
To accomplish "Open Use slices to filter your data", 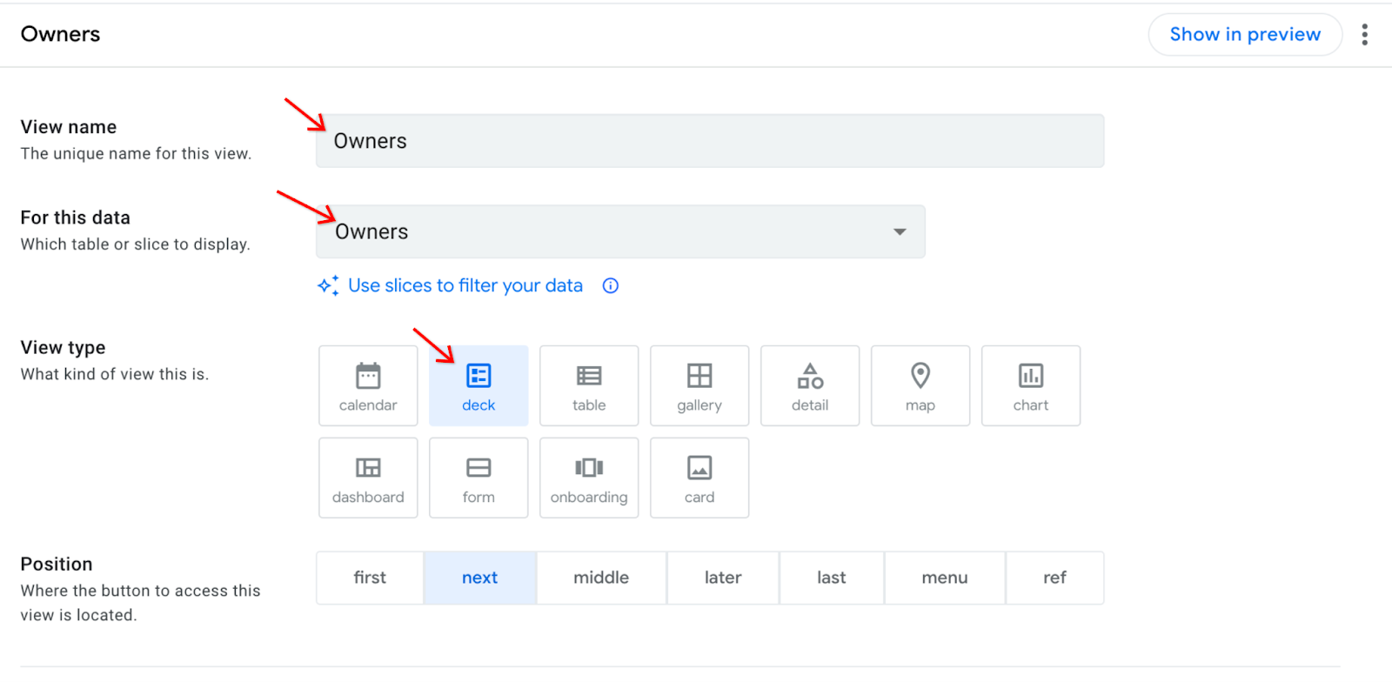I will click(465, 286).
